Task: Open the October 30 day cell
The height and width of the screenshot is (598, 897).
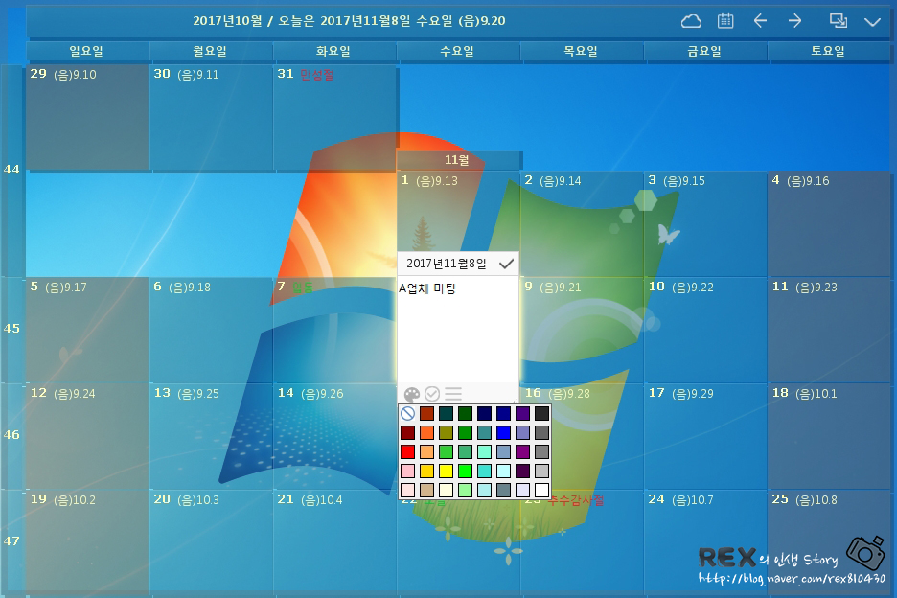Action: [211, 117]
